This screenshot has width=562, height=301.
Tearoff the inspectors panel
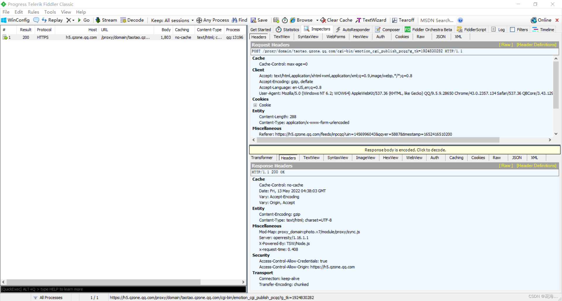[403, 20]
